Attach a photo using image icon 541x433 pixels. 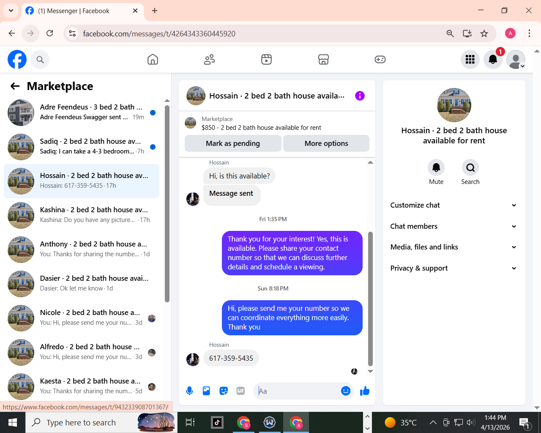point(206,391)
